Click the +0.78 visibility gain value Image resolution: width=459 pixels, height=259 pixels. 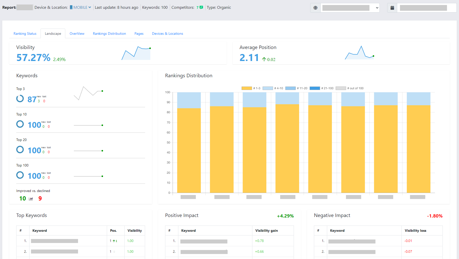pos(259,241)
